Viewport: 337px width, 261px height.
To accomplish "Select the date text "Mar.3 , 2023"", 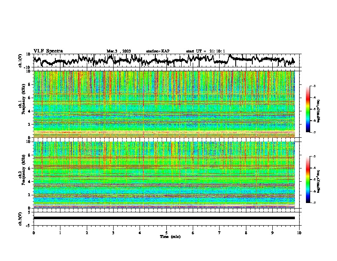I will tap(119, 51).
